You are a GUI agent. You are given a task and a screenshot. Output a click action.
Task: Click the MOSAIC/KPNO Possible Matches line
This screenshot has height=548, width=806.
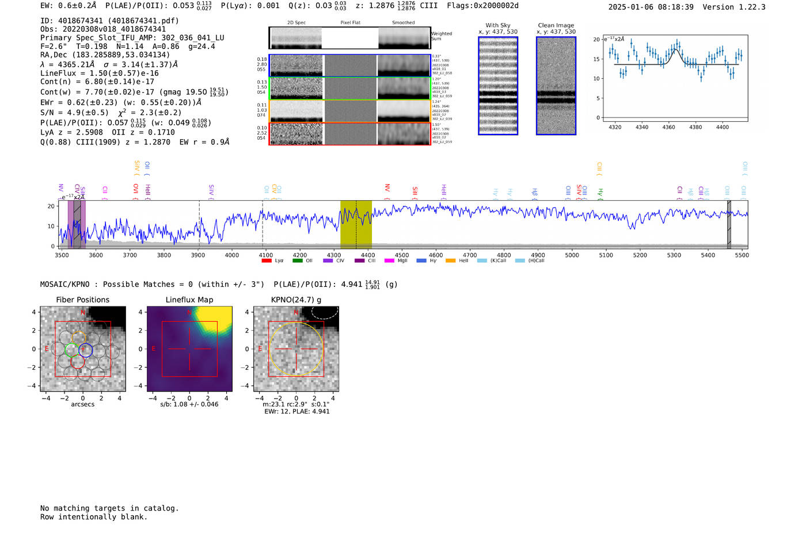point(219,284)
